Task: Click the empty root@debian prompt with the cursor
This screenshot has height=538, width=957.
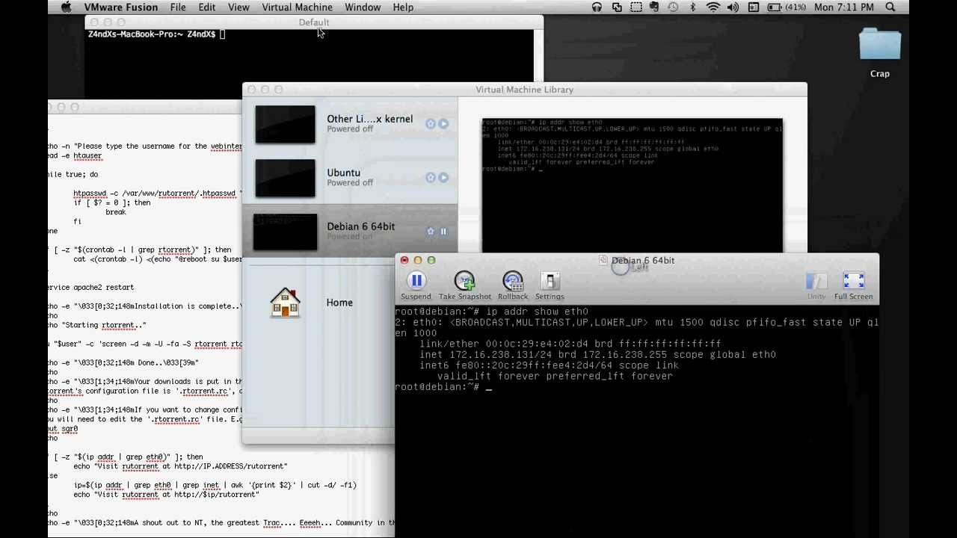Action: pyautogui.click(x=443, y=387)
